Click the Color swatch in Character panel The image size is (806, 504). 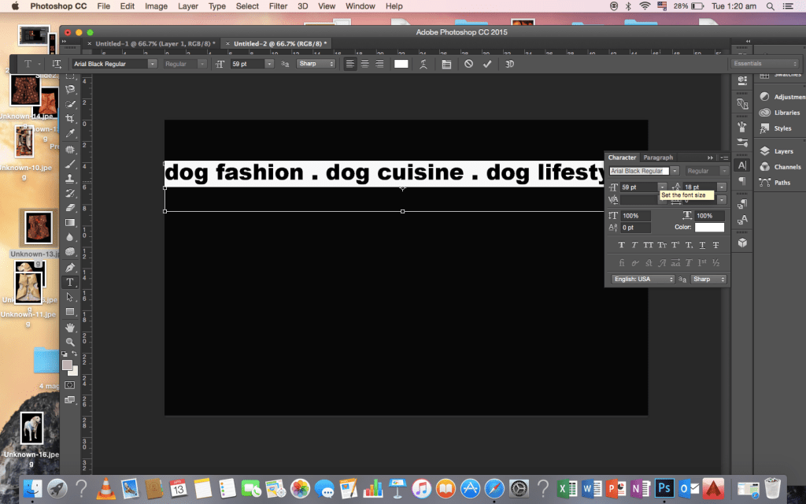[x=709, y=228]
